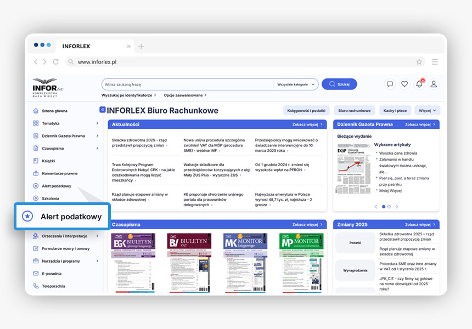Expand the Więcej dropdown button
This screenshot has height=329, width=472.
[428, 110]
